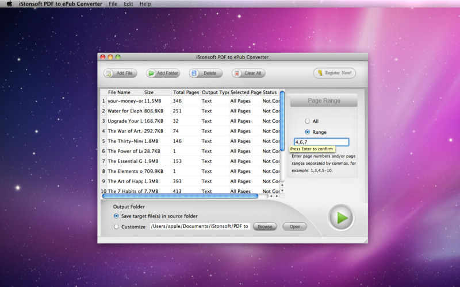
Task: Open the Apple menu icon
Action: tap(9, 4)
